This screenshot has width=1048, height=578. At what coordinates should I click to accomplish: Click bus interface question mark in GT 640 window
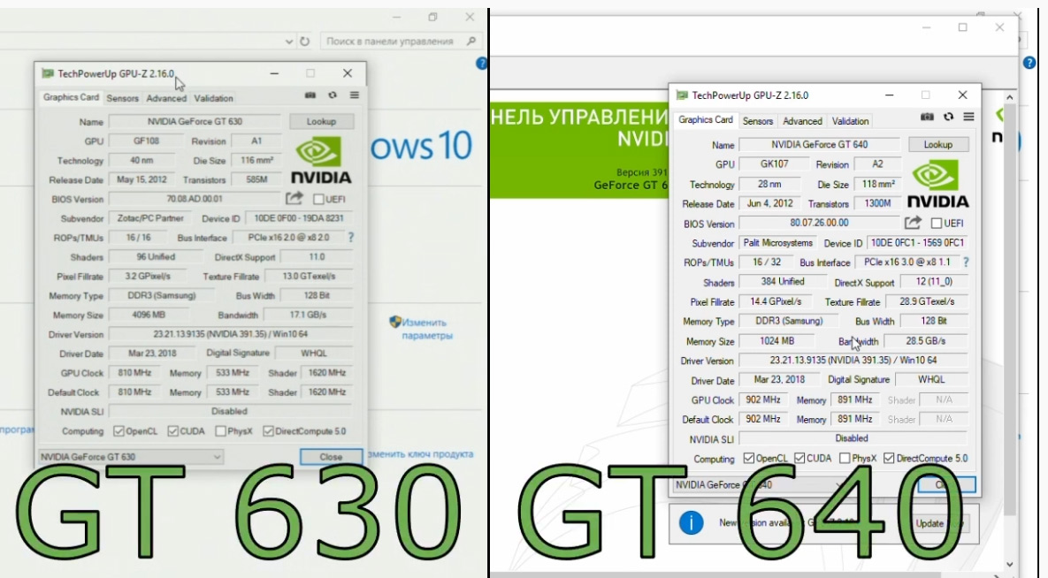(966, 262)
